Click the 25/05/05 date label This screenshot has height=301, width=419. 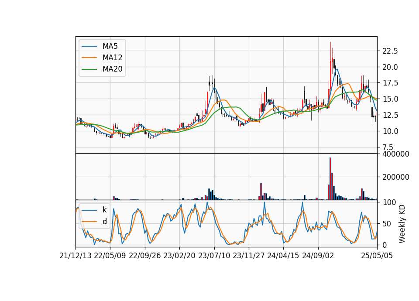377,256
